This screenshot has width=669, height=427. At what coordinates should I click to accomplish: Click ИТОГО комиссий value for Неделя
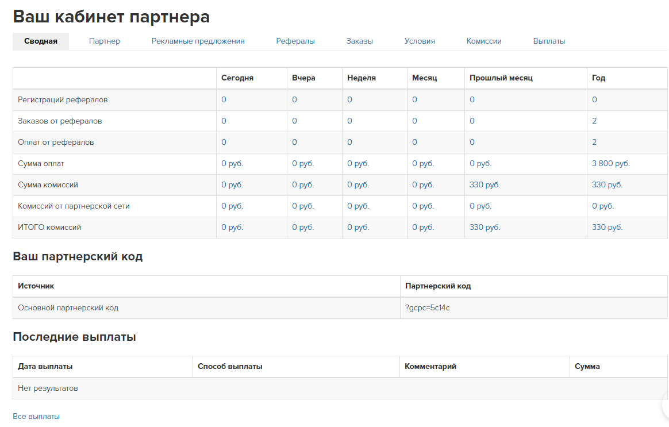[x=358, y=228]
